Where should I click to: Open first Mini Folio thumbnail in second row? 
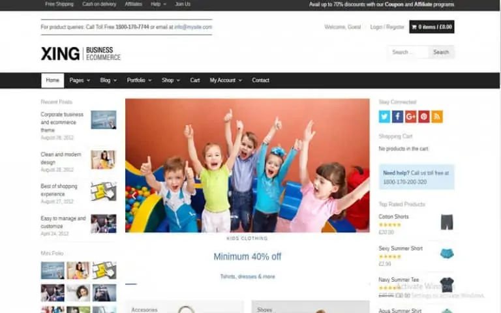click(x=53, y=293)
